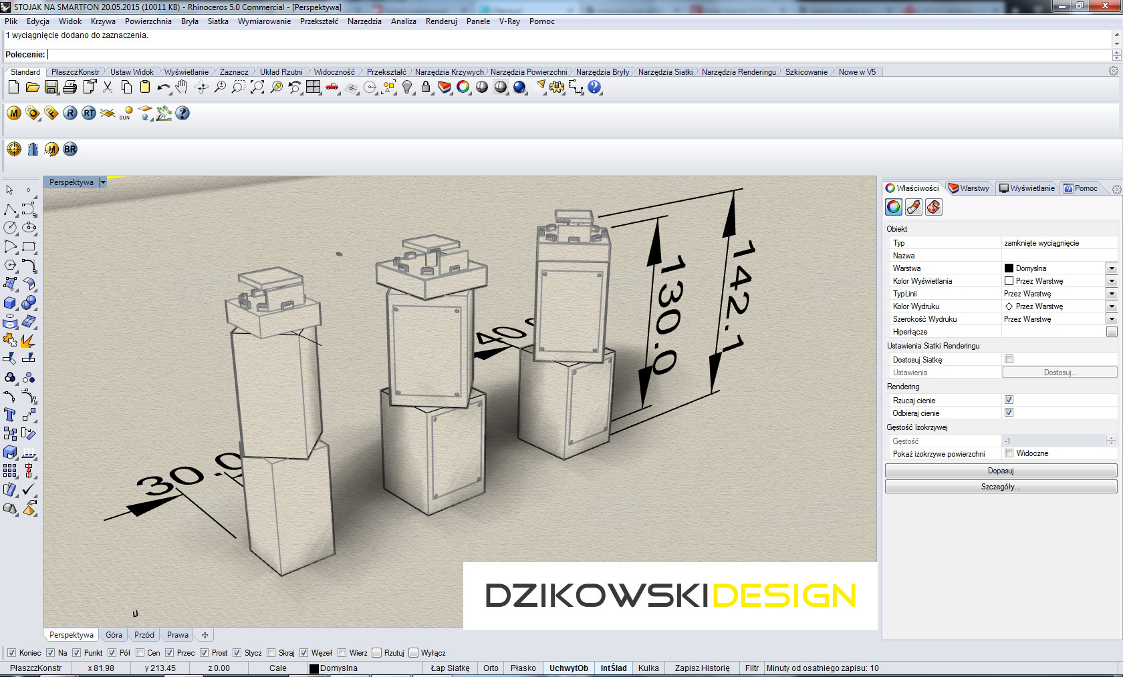The width and height of the screenshot is (1123, 677).
Task: Disable the Rzucaj cienie checkbox
Action: (1009, 400)
